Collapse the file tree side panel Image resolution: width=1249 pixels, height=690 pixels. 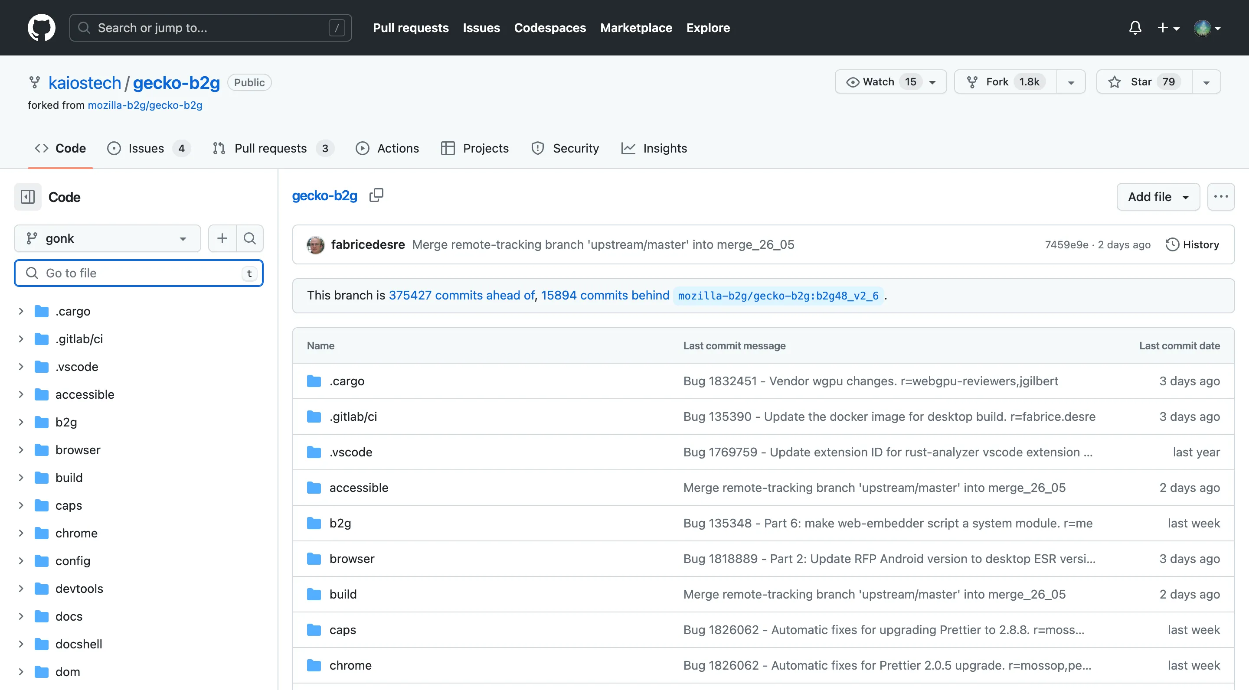coord(28,197)
